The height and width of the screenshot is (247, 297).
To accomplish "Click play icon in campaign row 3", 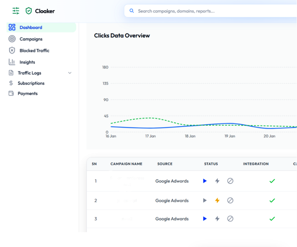I will point(205,219).
